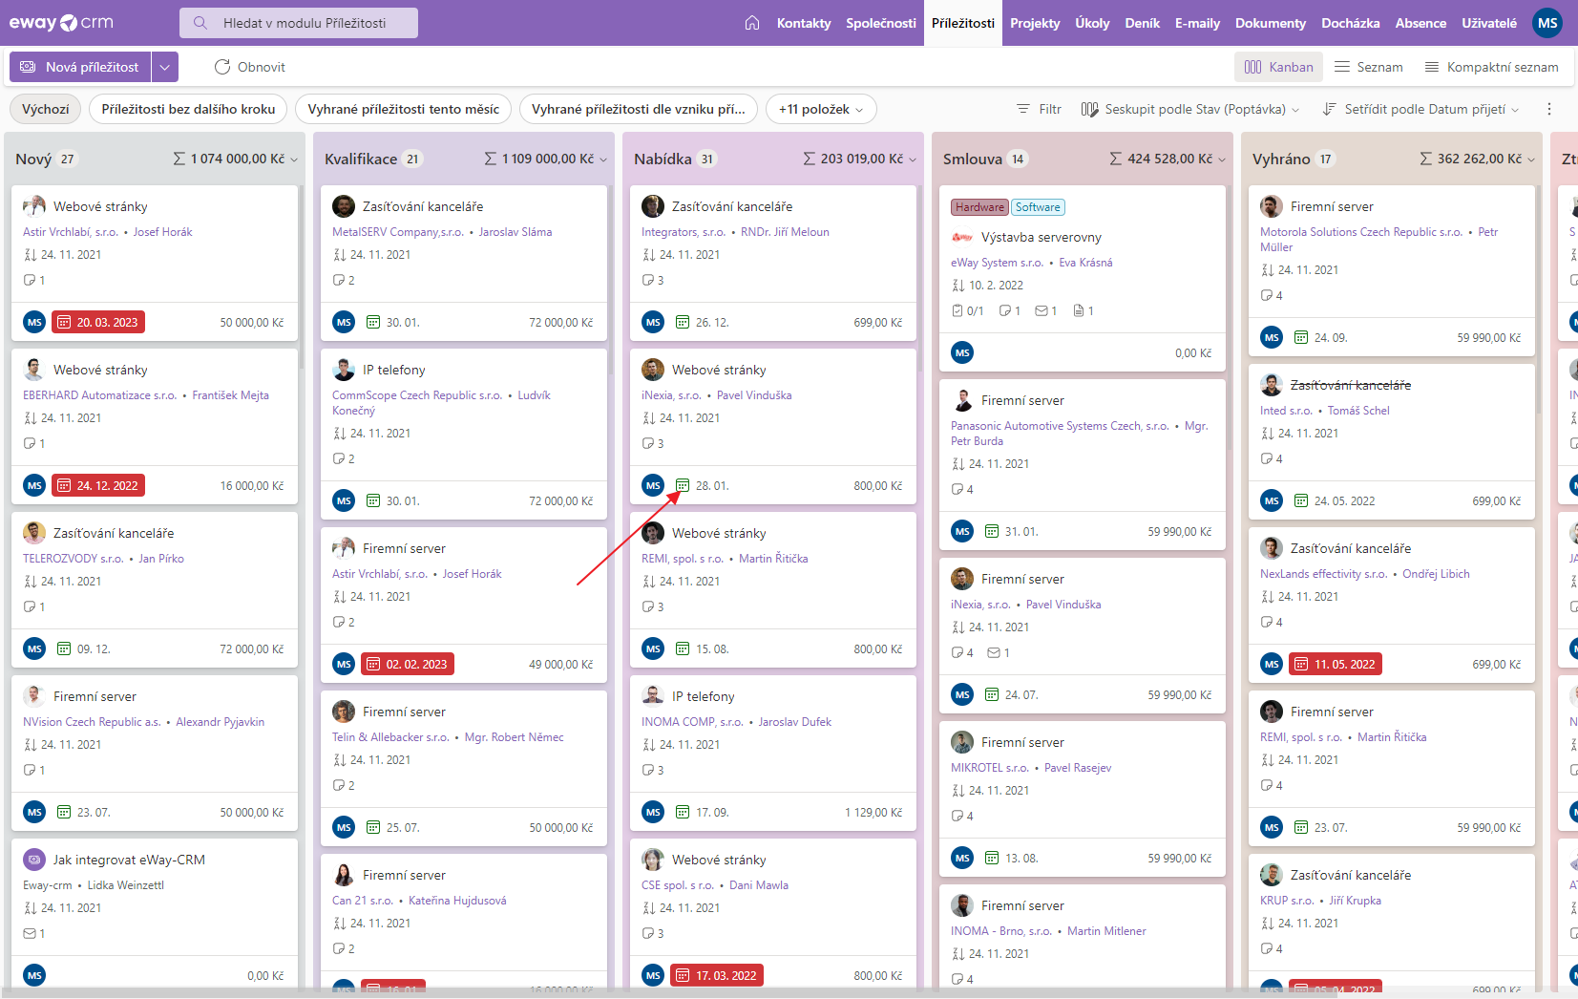Select Příležitosti bez dalšího kroku view
The height and width of the screenshot is (999, 1578).
[x=188, y=109]
